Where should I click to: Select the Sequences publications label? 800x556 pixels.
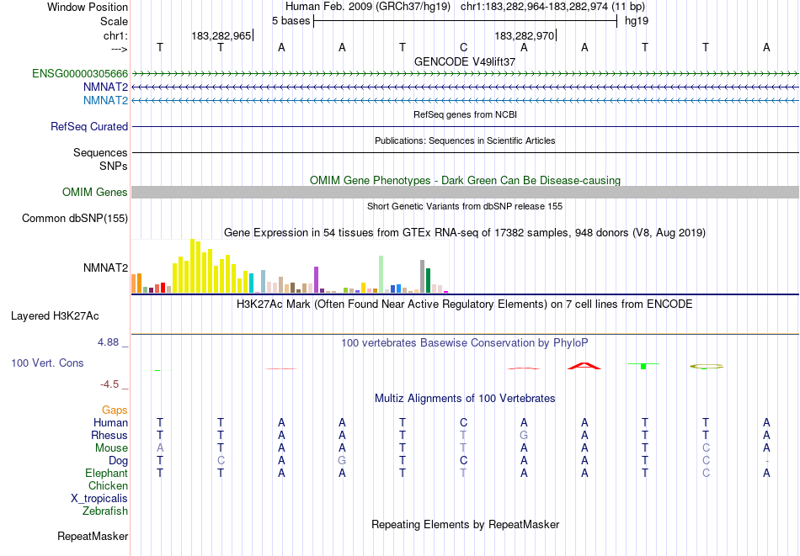100,152
